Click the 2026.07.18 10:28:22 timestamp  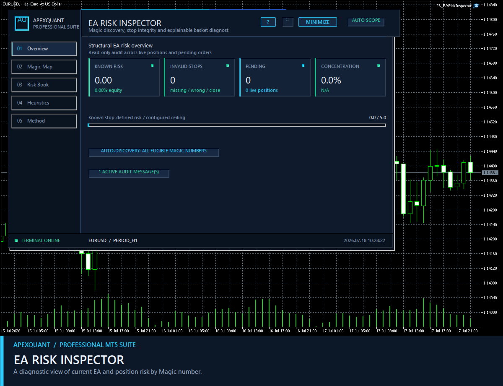pos(364,240)
